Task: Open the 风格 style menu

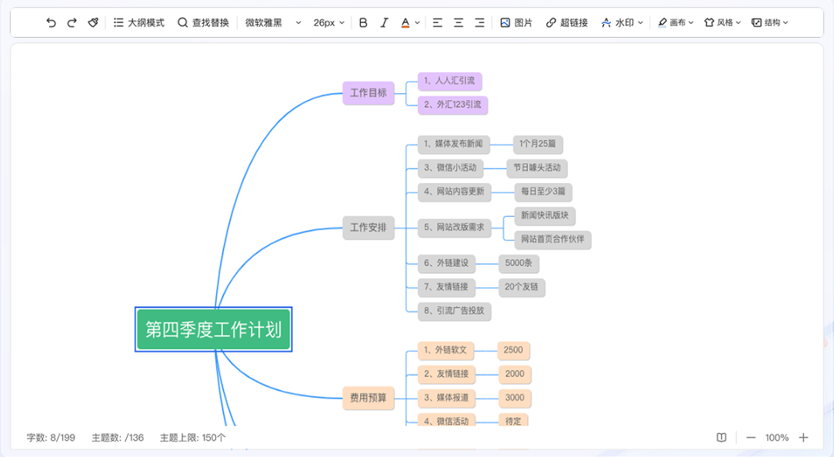Action: pos(722,23)
